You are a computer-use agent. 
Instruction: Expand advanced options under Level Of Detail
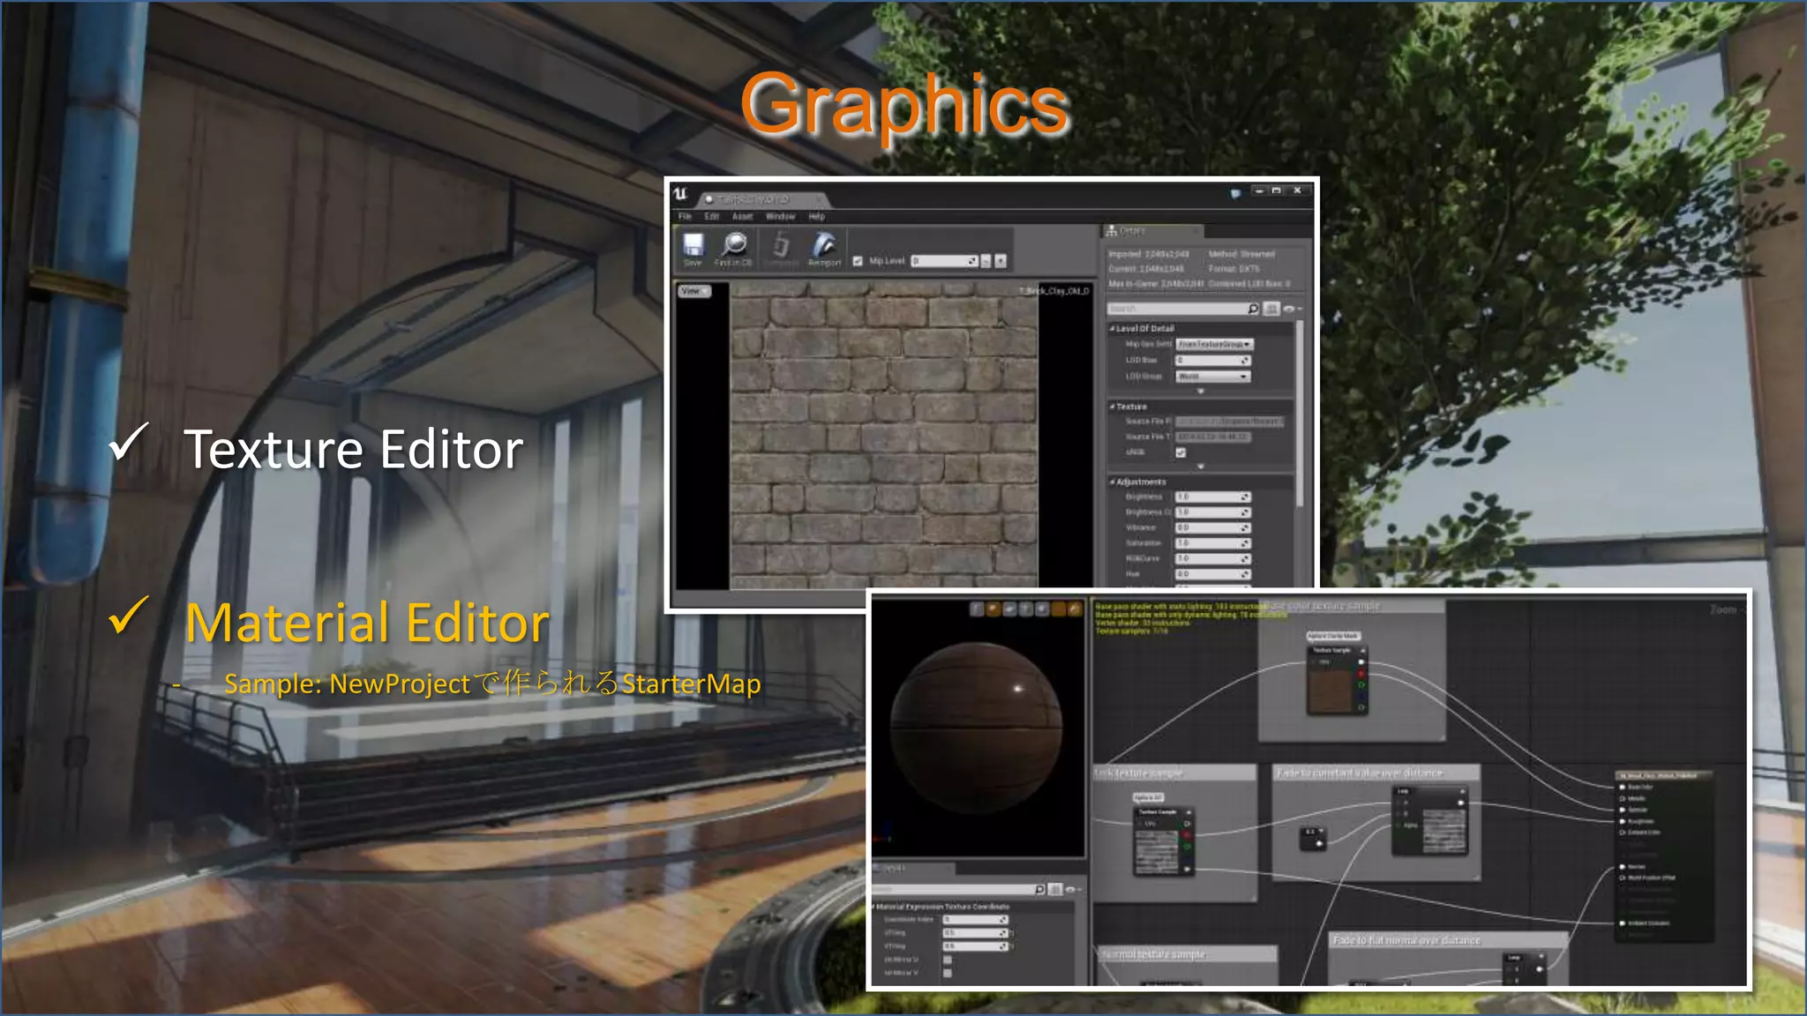tap(1201, 391)
